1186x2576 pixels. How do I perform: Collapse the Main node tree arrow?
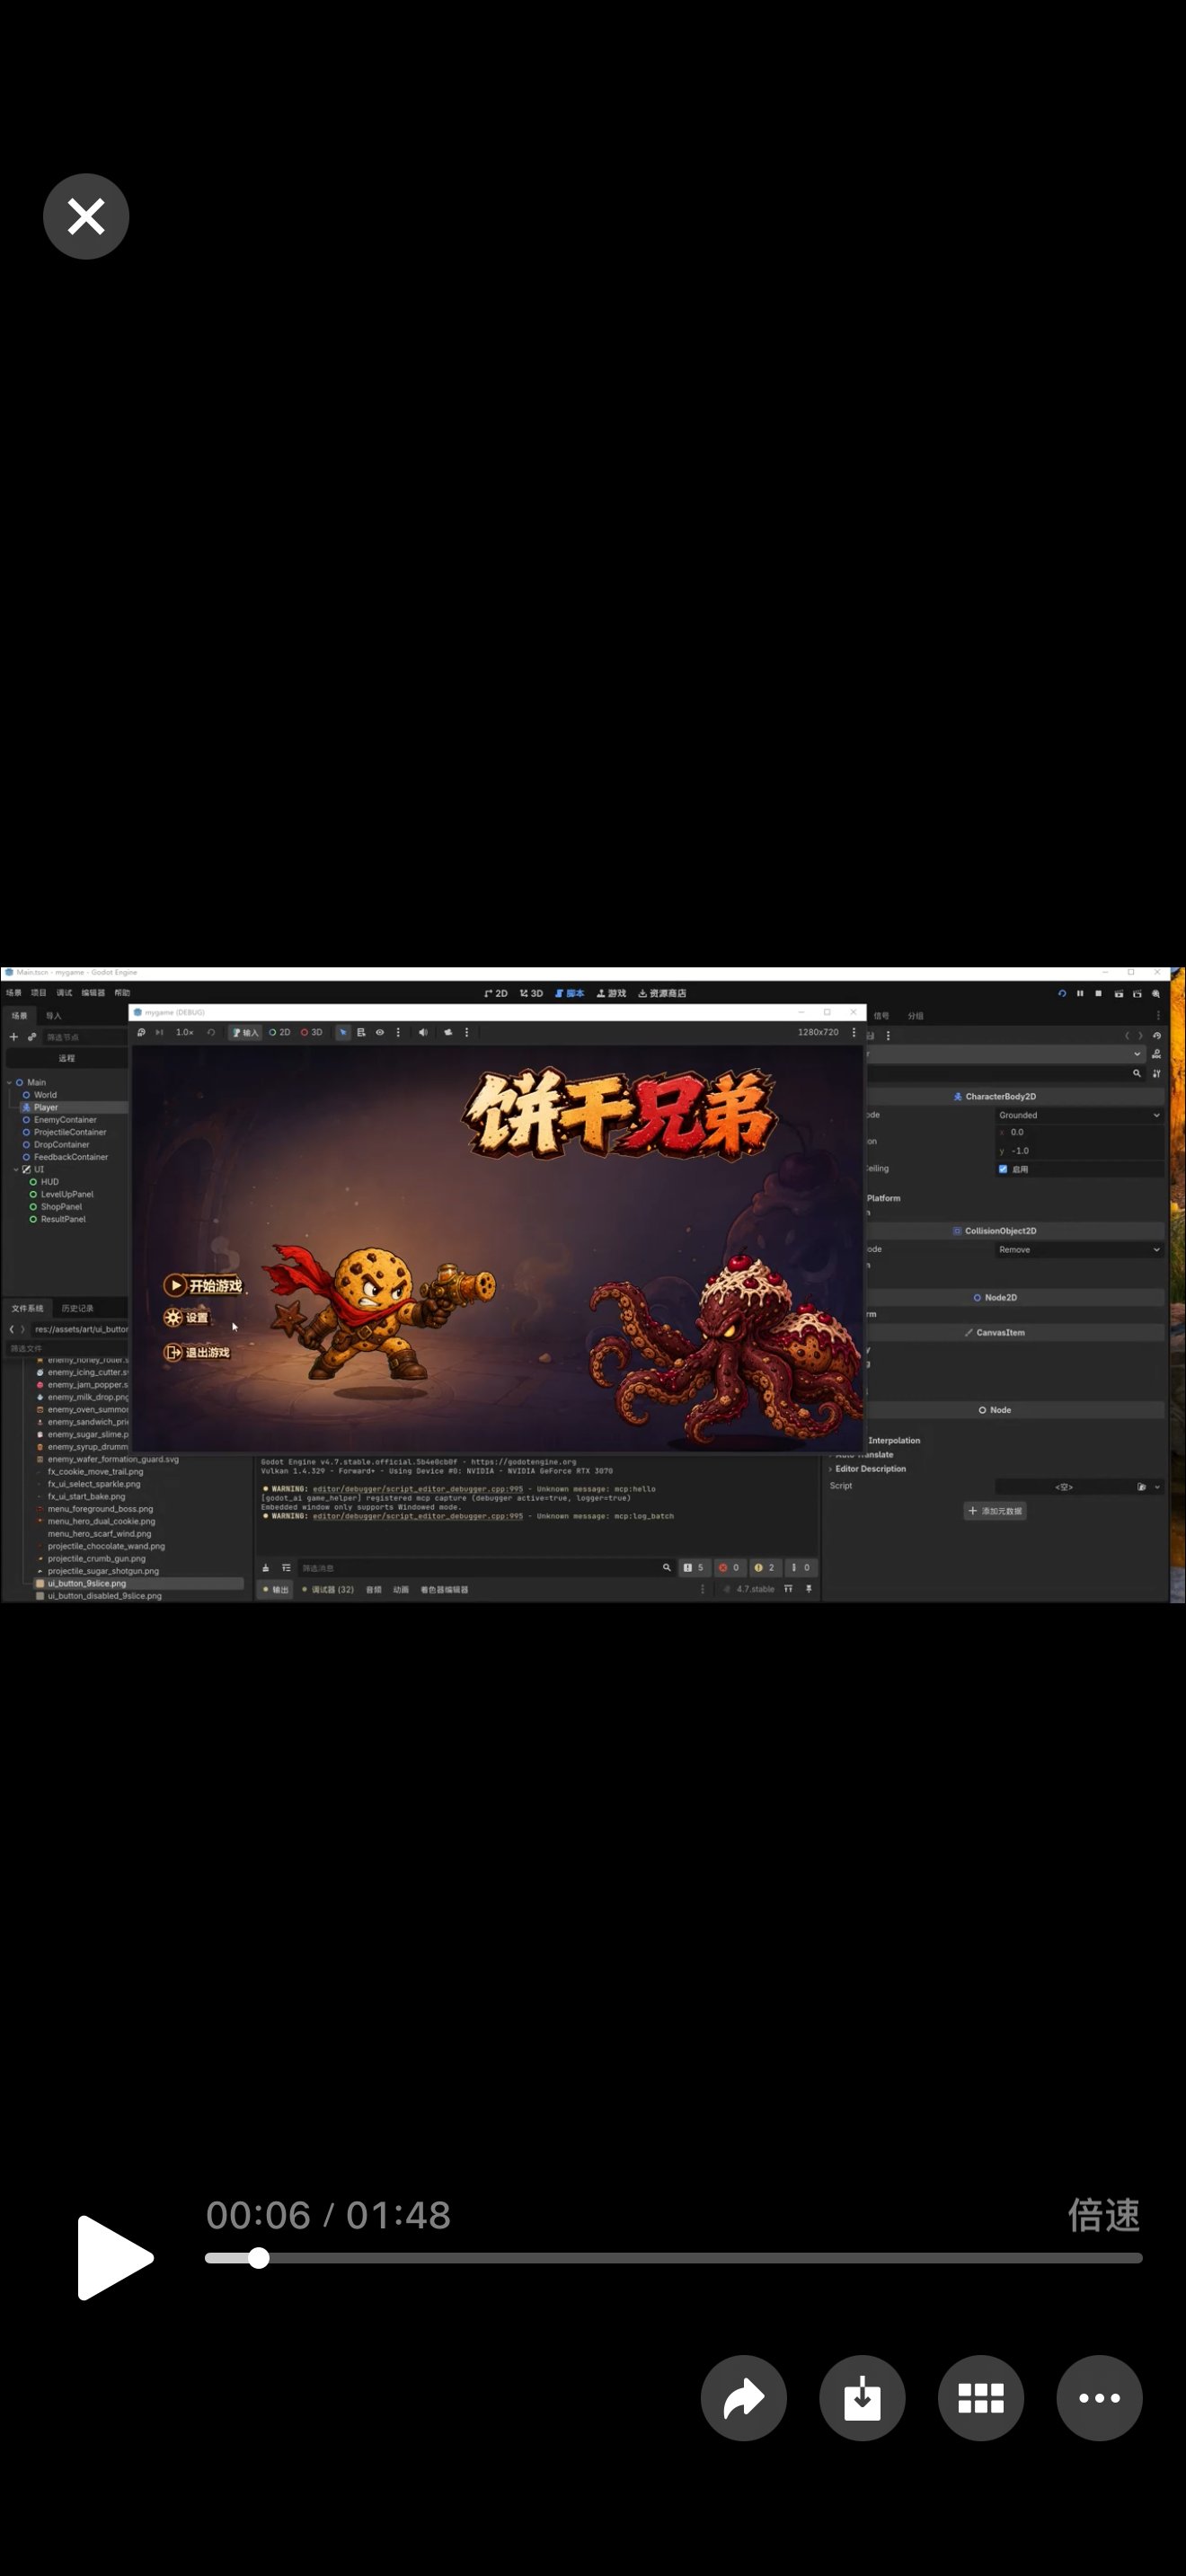click(x=9, y=1082)
